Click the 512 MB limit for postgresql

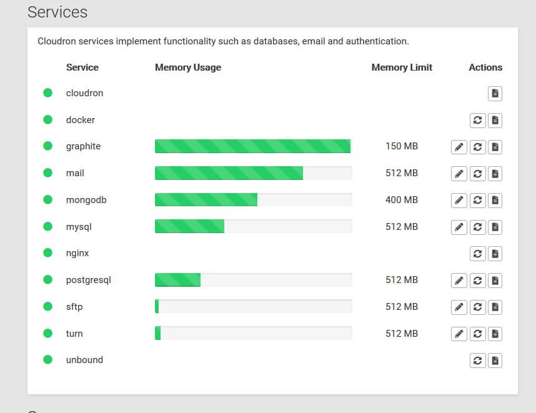[402, 280]
